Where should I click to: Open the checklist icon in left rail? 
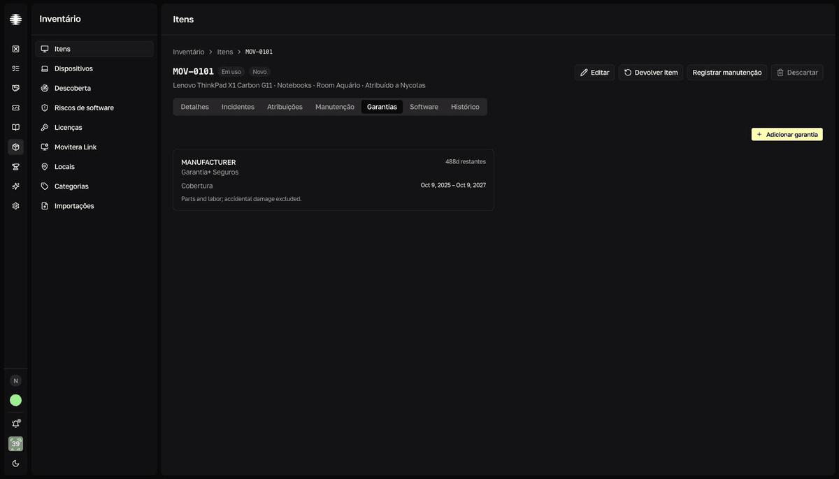coord(15,68)
